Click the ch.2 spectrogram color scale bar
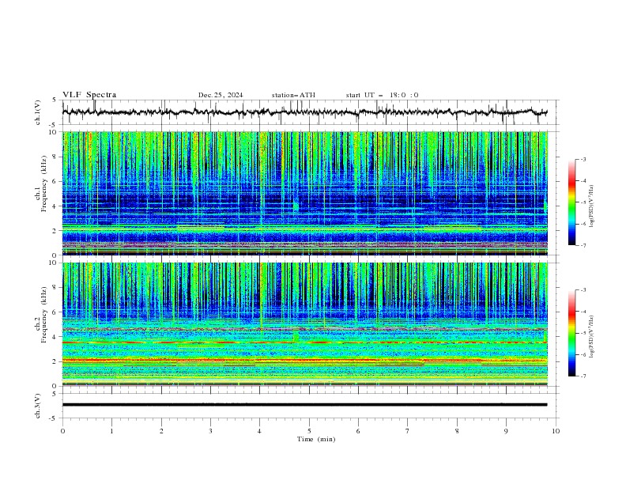 point(571,333)
